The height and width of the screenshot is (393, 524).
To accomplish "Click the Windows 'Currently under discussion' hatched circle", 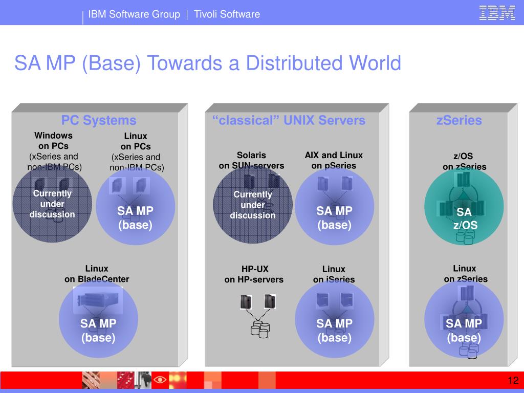I will (52, 204).
